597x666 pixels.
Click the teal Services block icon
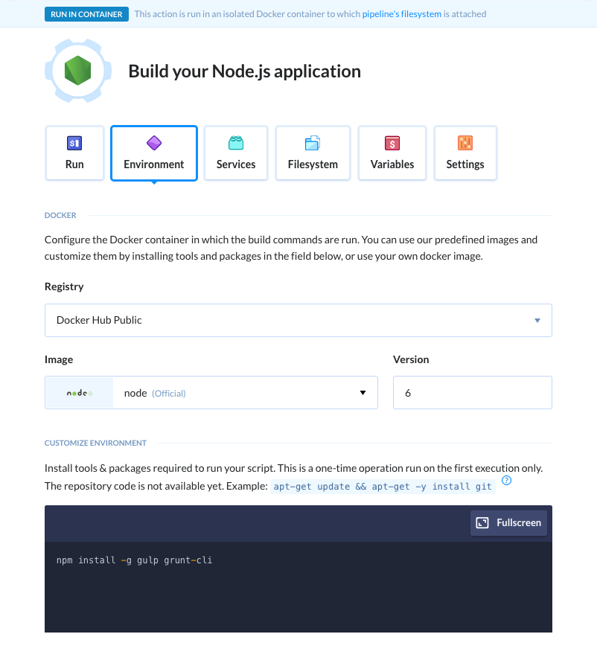coord(236,143)
